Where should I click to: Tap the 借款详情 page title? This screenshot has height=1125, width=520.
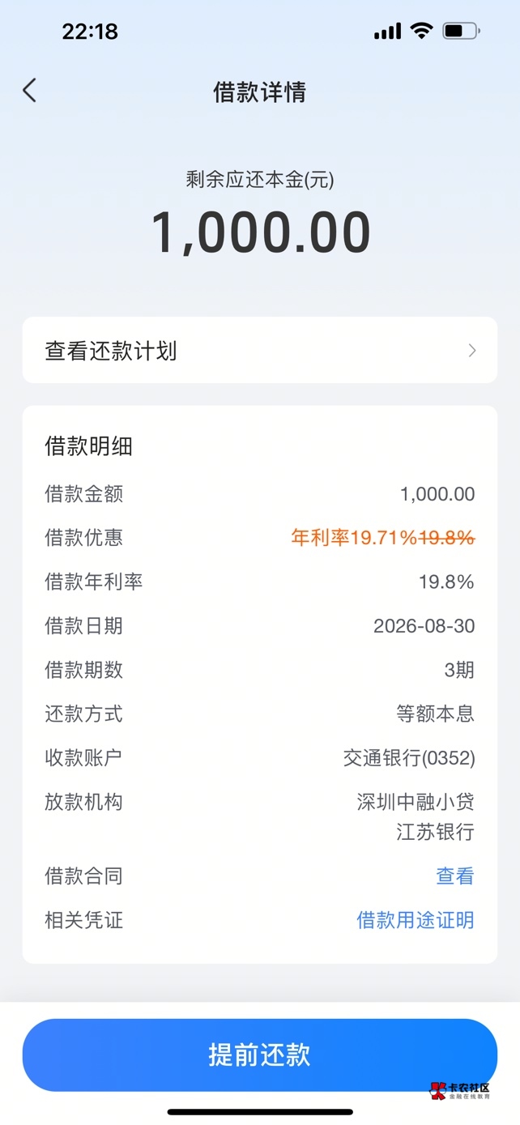point(260,92)
